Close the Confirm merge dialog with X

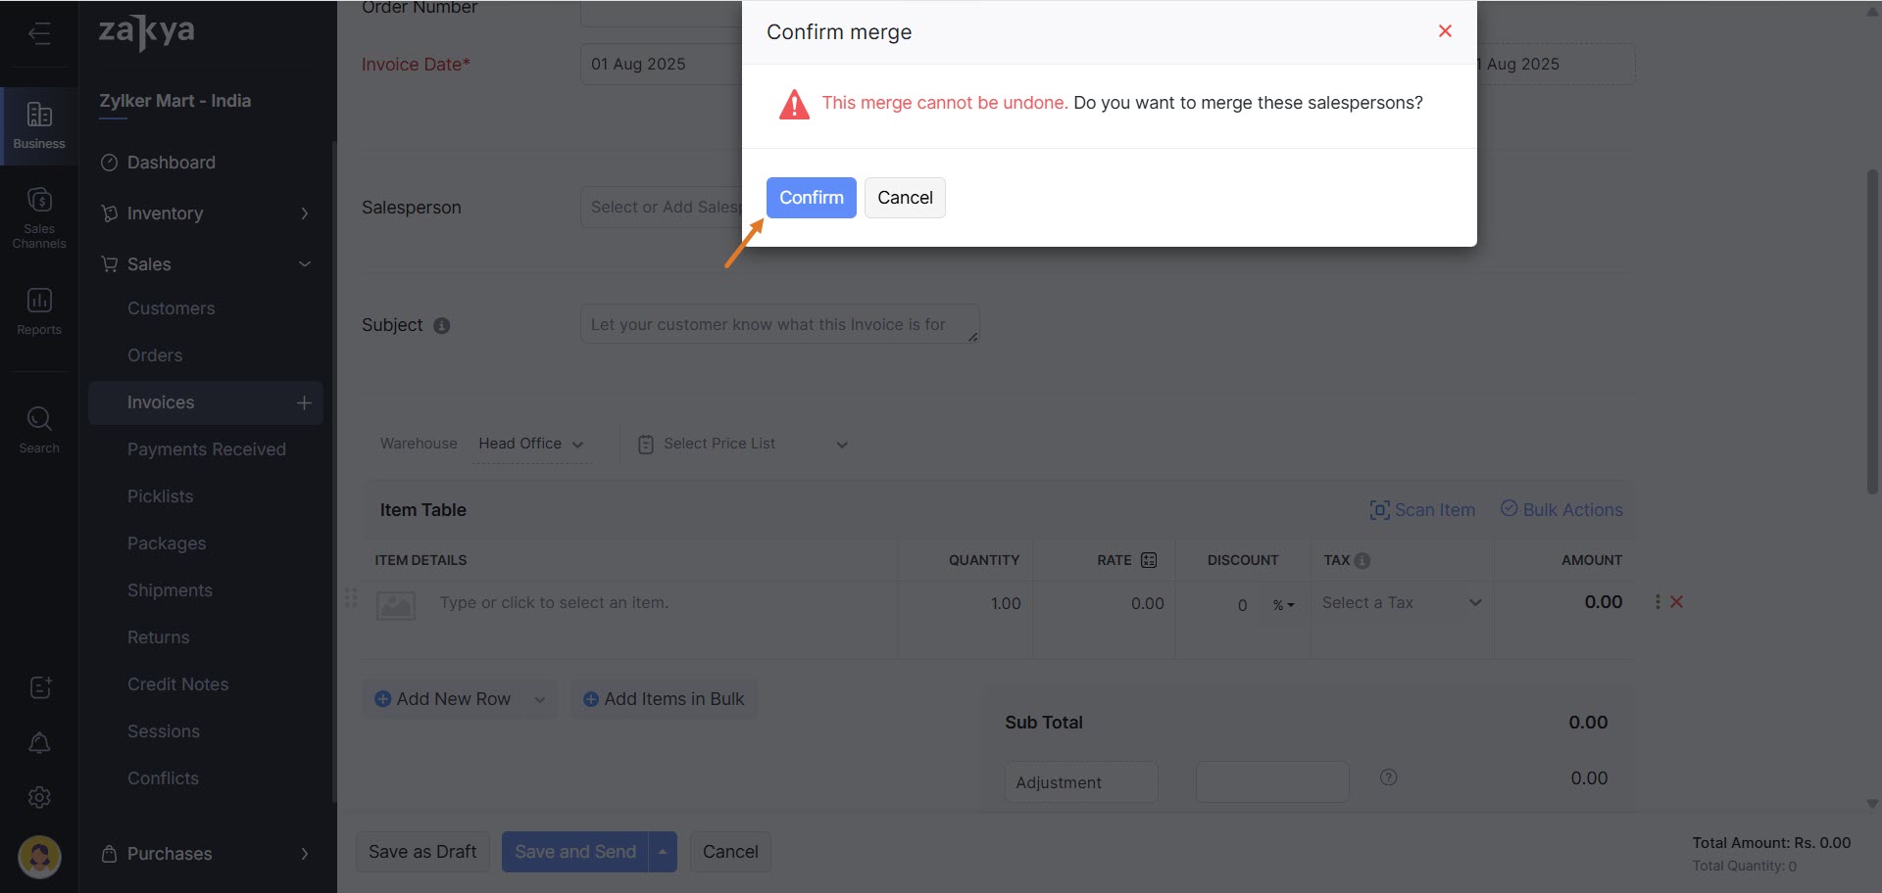click(x=1444, y=31)
